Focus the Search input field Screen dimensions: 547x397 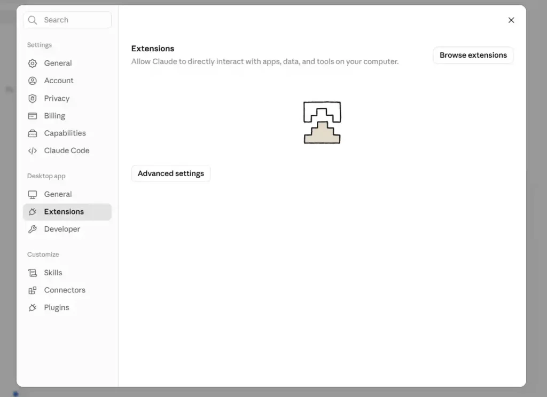67,20
